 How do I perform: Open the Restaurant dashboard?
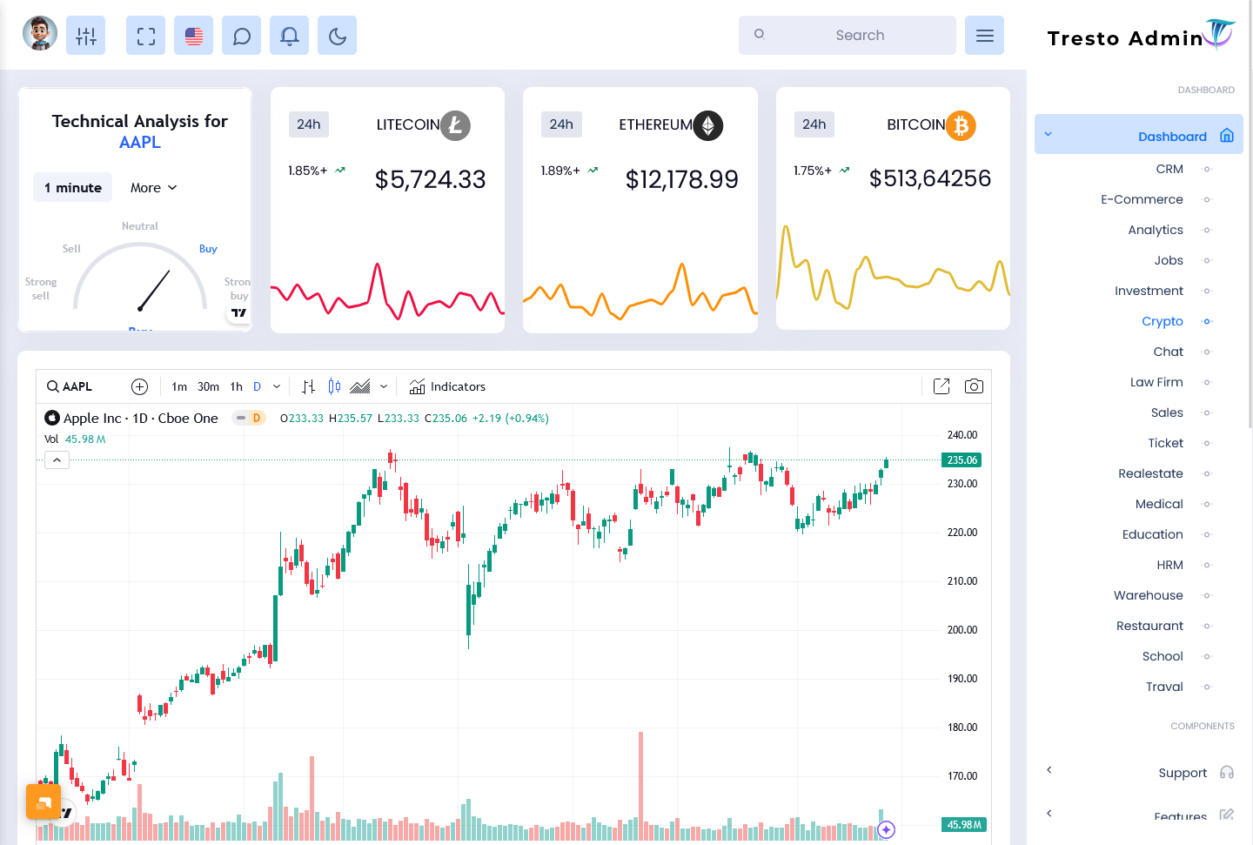[x=1149, y=626]
